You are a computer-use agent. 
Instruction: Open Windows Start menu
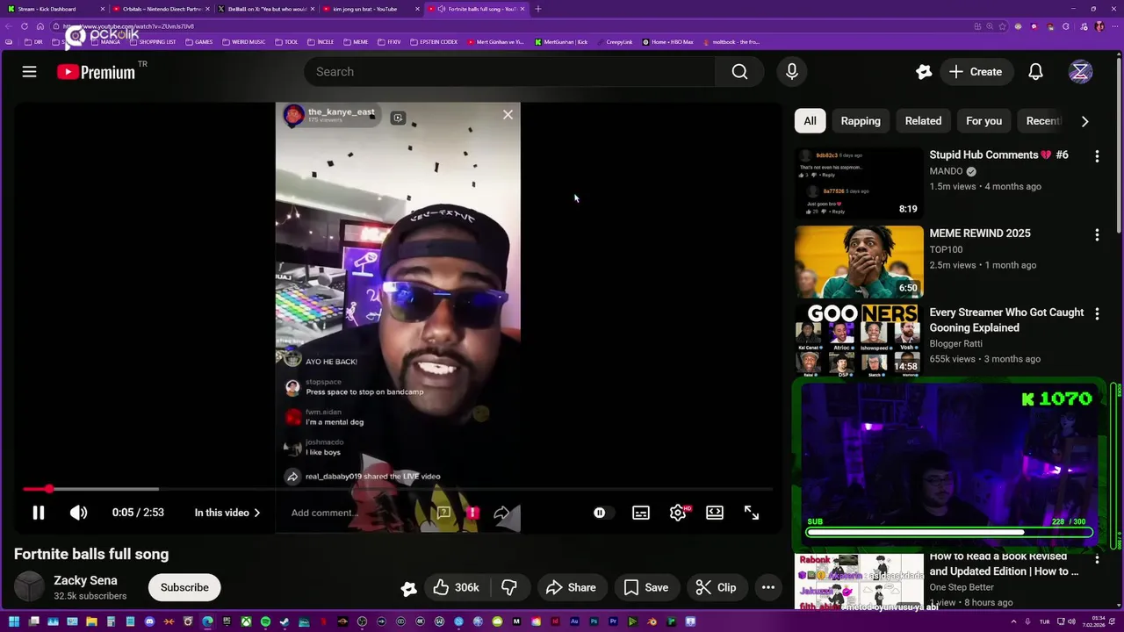(14, 622)
